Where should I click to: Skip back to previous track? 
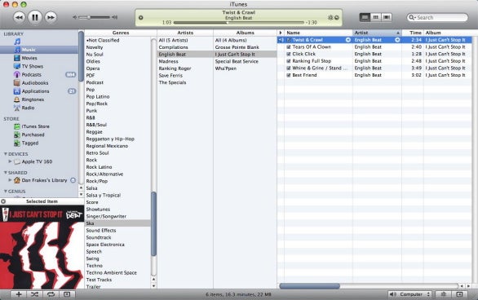[x=19, y=17]
